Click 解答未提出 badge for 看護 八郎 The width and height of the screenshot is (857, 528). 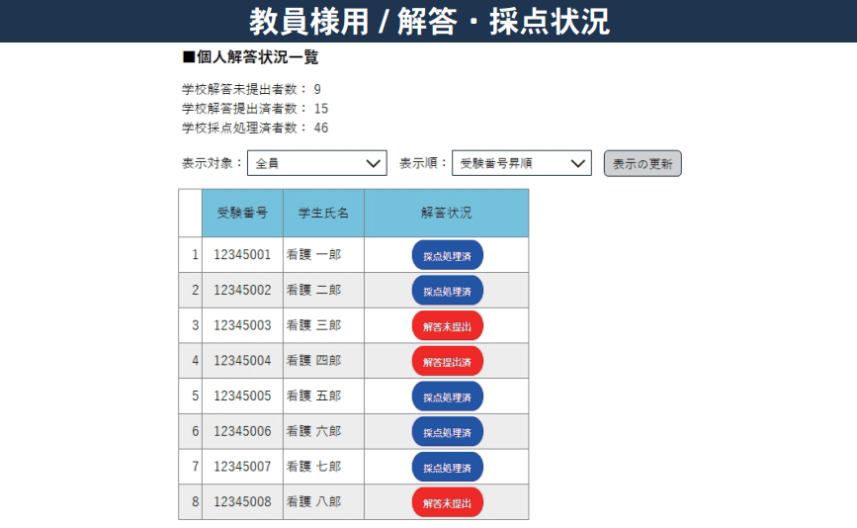(447, 502)
